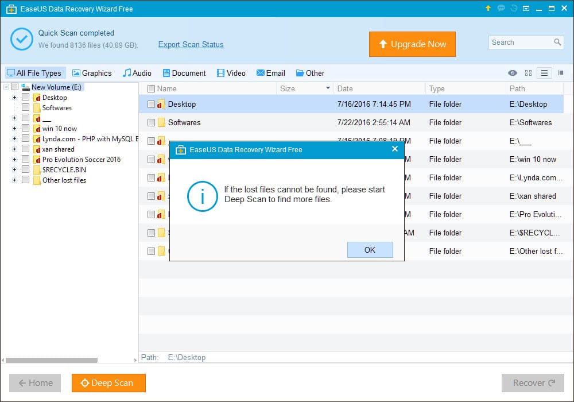Click the EaseUS logo in main title bar

(x=11, y=9)
